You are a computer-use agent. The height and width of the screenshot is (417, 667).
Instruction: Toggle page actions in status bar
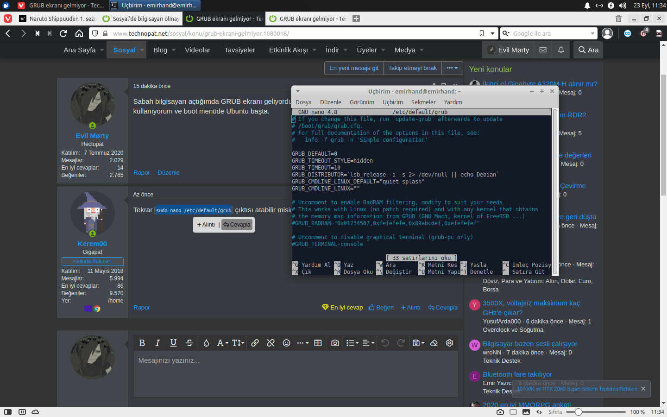click(x=539, y=412)
